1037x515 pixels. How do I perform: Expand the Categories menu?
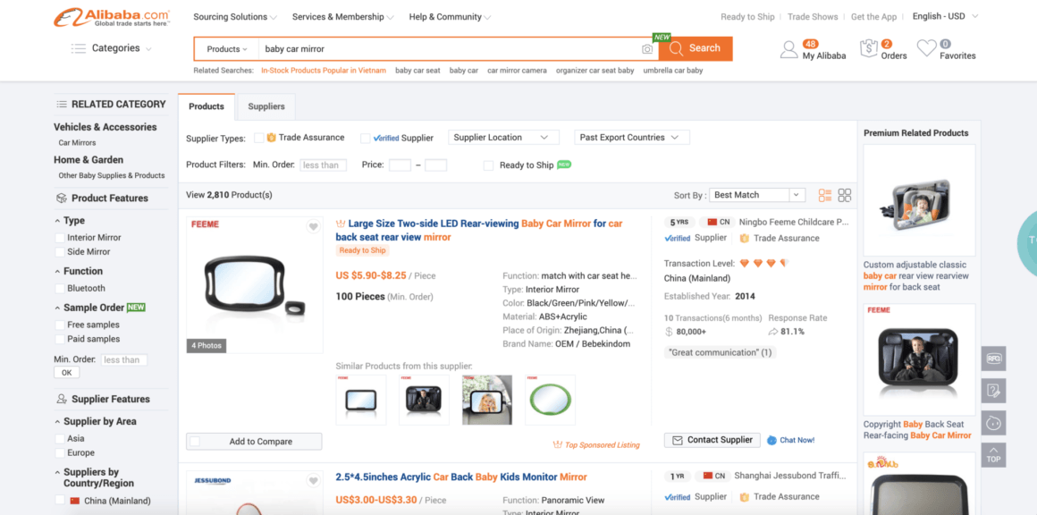(112, 48)
